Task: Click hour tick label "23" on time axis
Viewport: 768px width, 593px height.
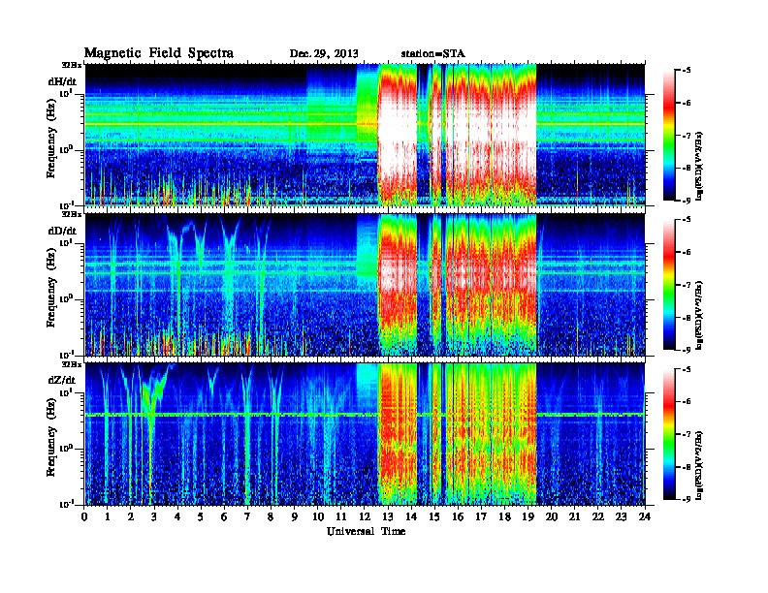Action: (x=622, y=516)
